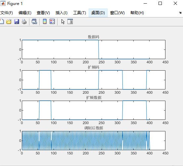
Task: Click the 数据码 subplot title
Action: [x=93, y=37]
